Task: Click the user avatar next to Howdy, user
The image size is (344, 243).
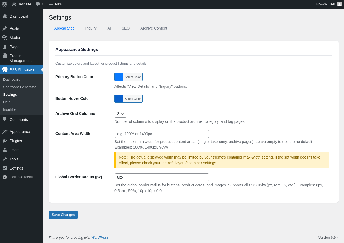Action: click(339, 4)
